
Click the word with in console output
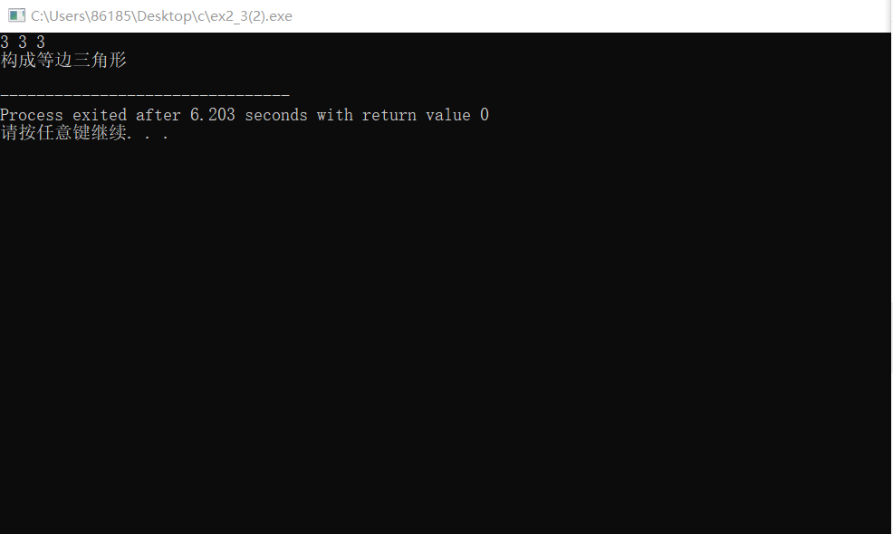[335, 115]
